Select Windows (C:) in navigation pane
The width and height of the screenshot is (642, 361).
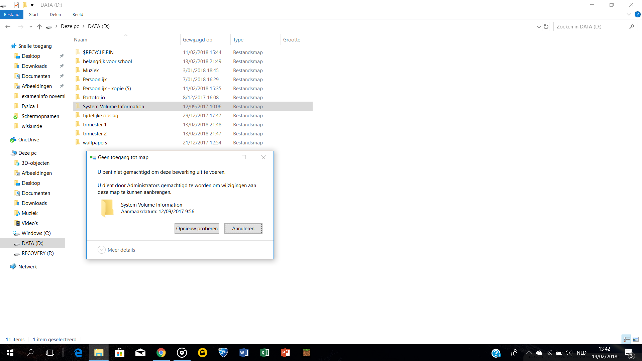click(36, 233)
